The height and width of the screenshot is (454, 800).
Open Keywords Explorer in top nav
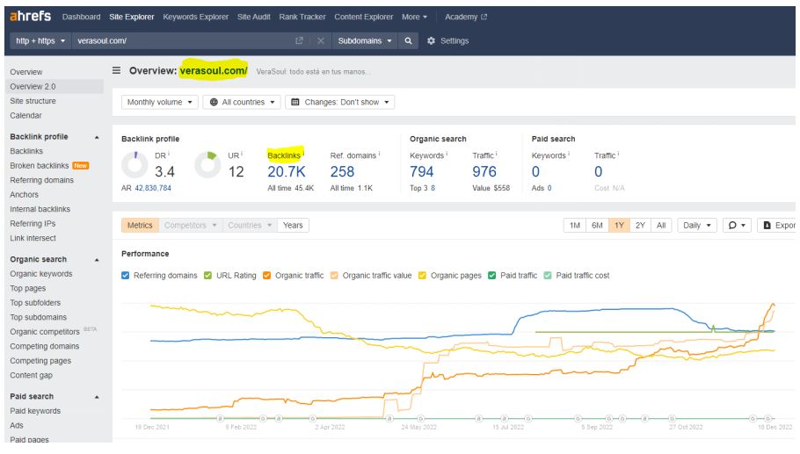tap(195, 17)
